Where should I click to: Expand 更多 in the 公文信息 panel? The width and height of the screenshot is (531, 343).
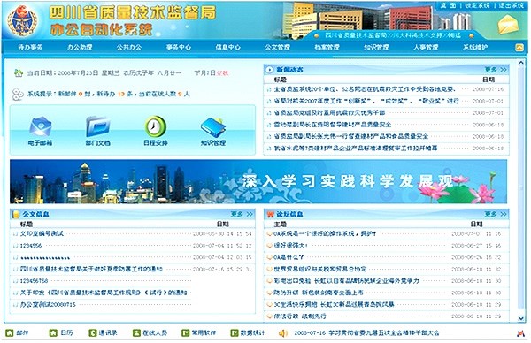click(242, 214)
